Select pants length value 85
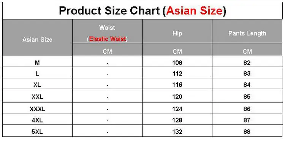Viewport: 285px width, 141px height. [x=247, y=97]
